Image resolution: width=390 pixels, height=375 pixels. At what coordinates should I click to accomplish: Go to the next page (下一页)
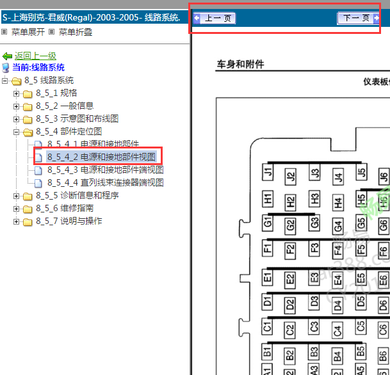click(x=358, y=18)
